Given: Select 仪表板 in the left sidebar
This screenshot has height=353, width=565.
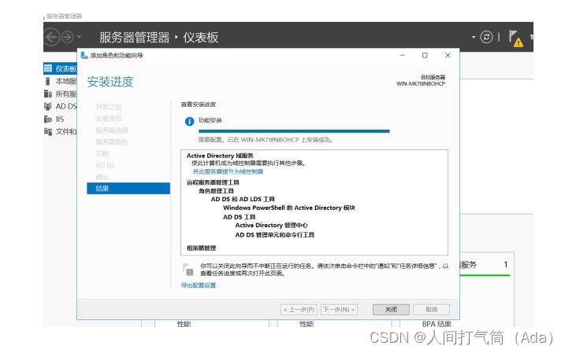Looking at the screenshot, I should coord(60,68).
